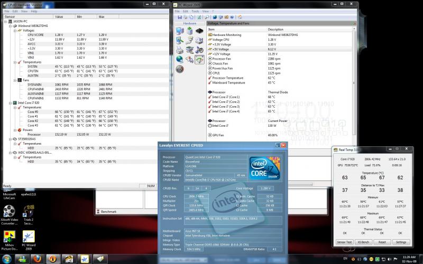
Task: Click the home icon in PC Wizard toolbar
Action: click(x=240, y=17)
